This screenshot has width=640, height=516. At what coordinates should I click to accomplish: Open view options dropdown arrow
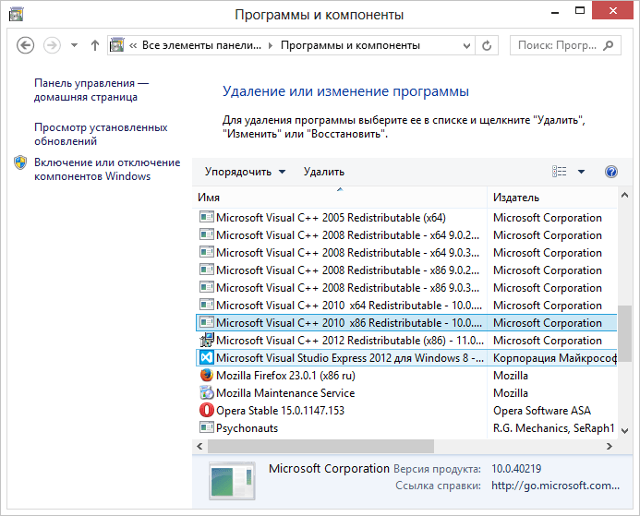(x=581, y=172)
